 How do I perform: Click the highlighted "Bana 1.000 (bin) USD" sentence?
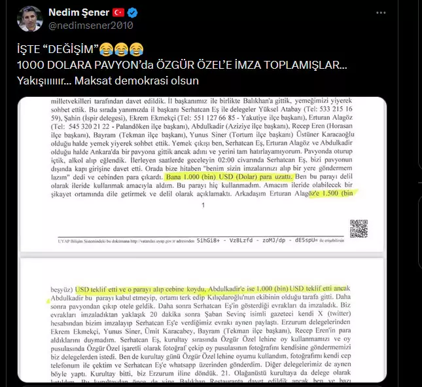coord(229,177)
